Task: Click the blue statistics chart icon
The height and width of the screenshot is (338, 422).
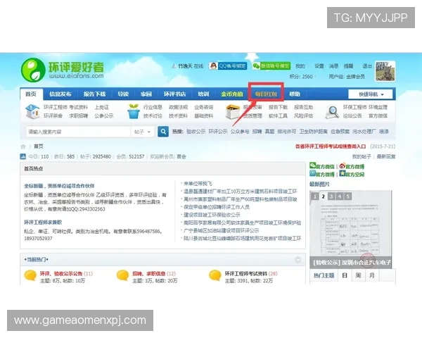Action: 23,156
